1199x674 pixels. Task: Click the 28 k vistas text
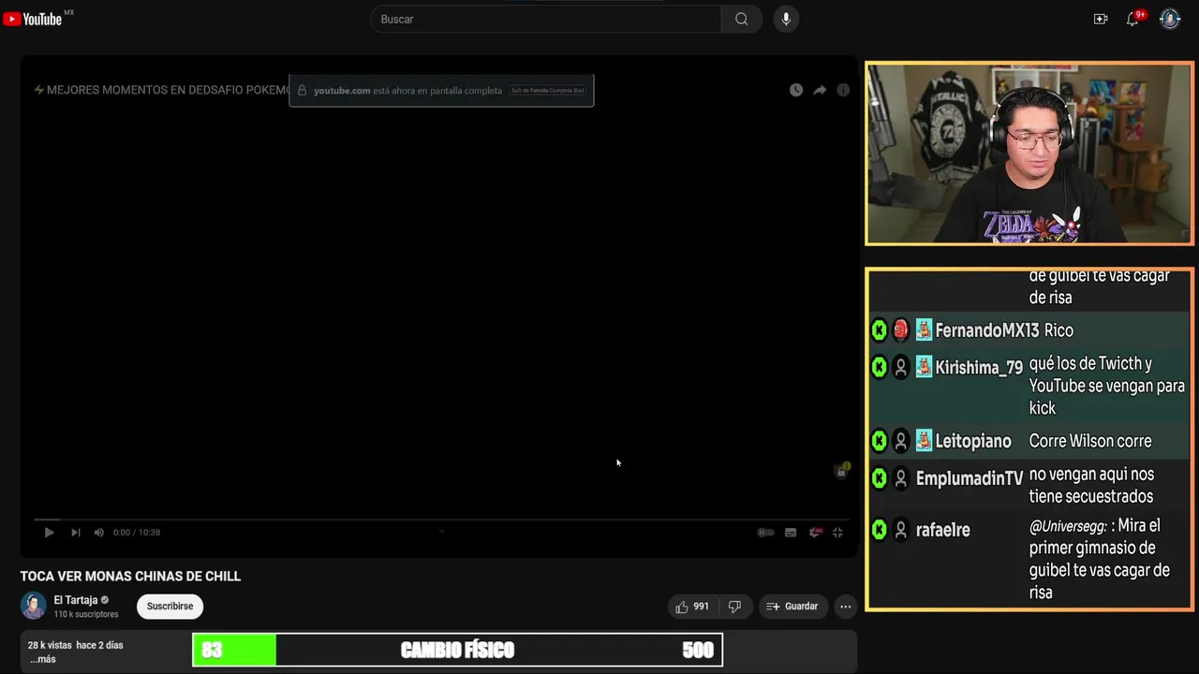[51, 645]
